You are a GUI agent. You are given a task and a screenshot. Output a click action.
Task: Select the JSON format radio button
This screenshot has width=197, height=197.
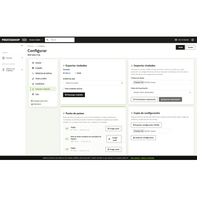point(75,73)
